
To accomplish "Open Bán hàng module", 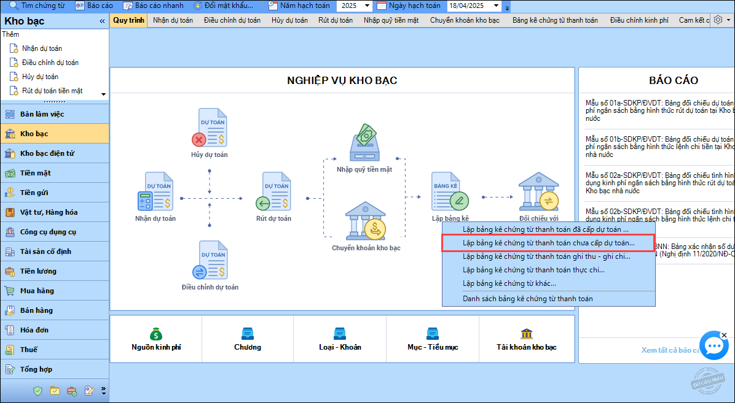I will click(54, 310).
